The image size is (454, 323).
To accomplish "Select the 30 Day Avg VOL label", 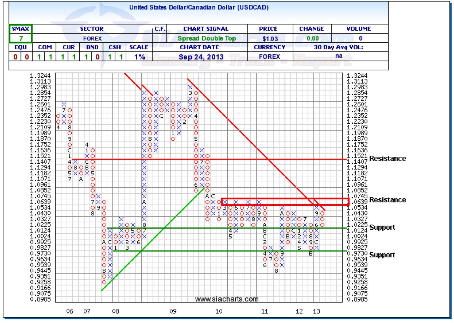I will coord(338,47).
